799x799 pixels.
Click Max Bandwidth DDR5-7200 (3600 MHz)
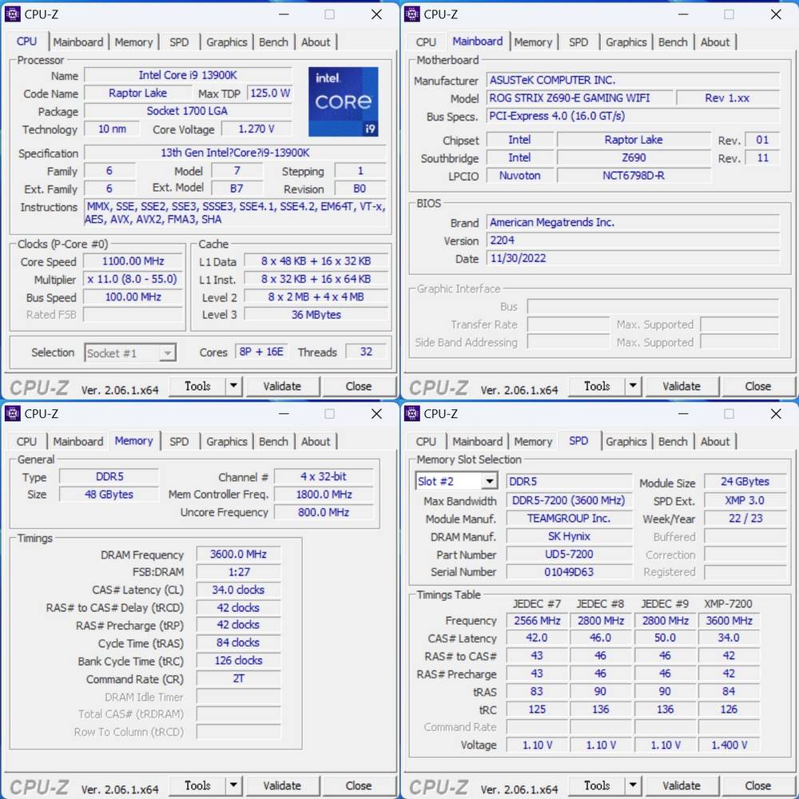click(569, 500)
